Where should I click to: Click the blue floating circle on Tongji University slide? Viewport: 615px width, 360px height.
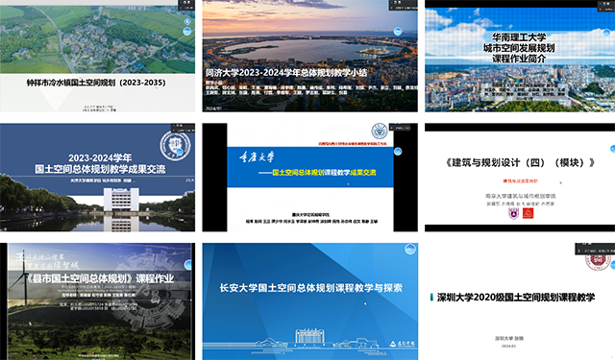(398, 32)
